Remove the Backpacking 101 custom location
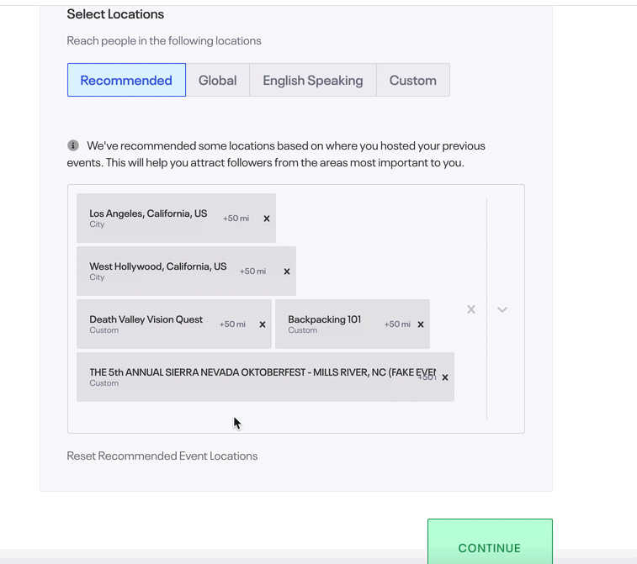 [421, 324]
